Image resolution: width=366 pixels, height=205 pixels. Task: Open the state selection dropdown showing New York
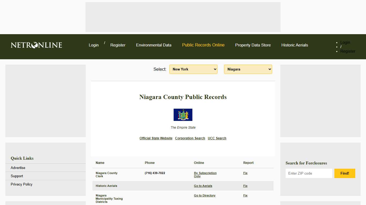(193, 69)
